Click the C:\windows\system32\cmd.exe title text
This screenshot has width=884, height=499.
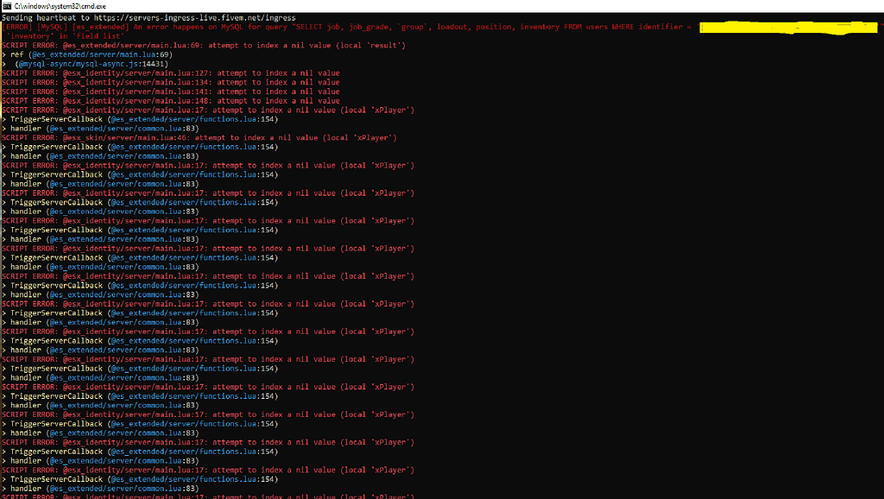tap(60, 5)
